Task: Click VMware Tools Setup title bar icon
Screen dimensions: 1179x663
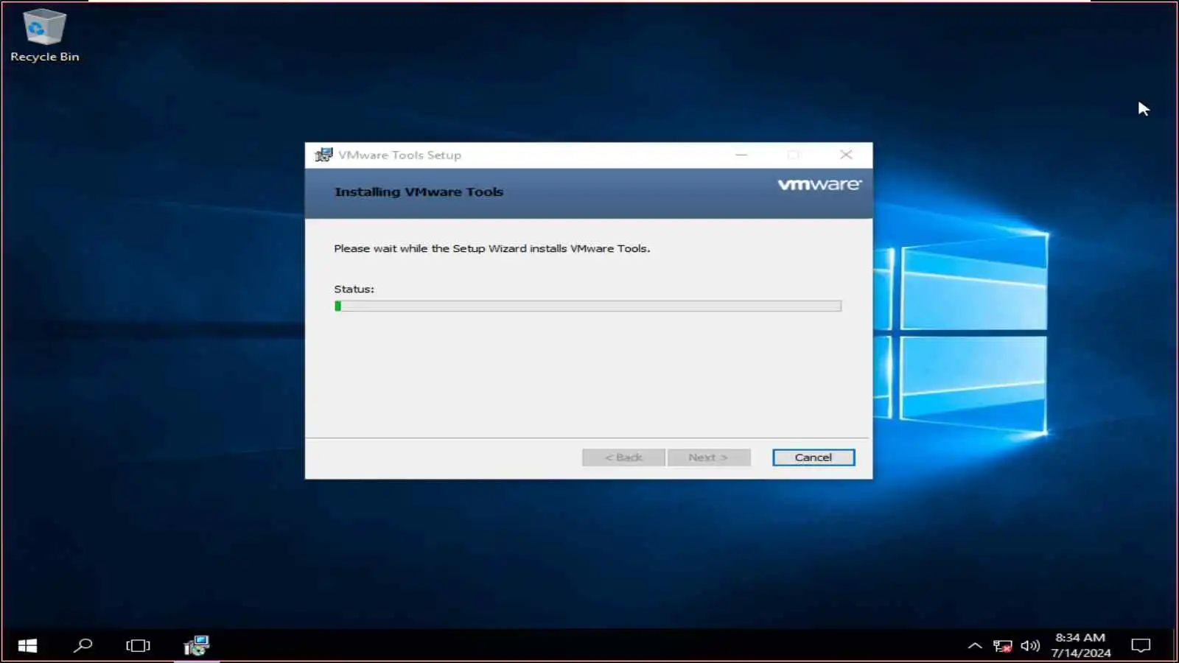Action: pyautogui.click(x=323, y=155)
